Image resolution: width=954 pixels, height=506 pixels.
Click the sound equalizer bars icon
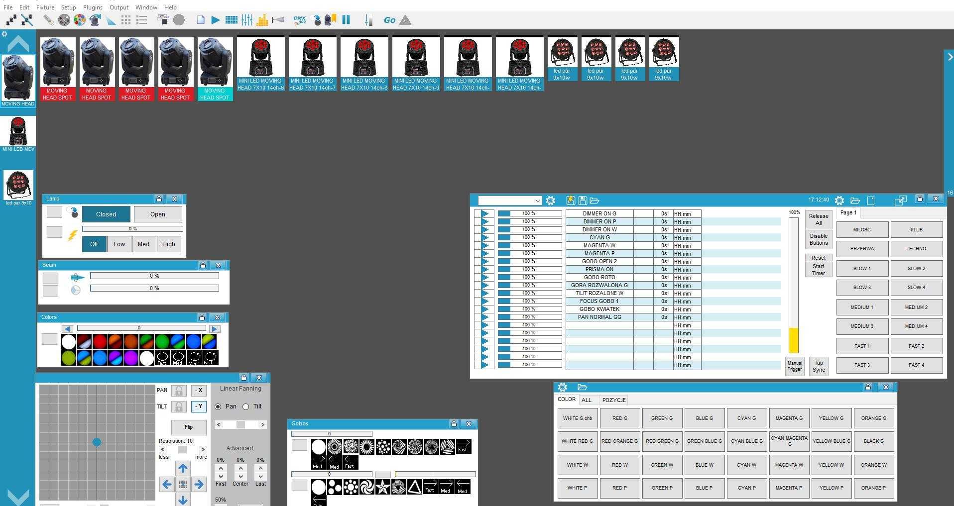click(262, 20)
